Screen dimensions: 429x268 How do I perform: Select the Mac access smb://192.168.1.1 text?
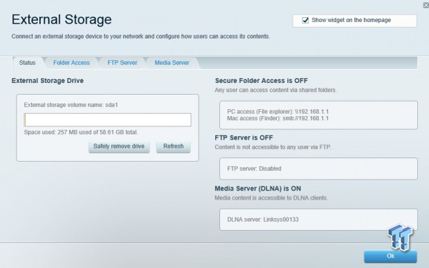[x=277, y=118]
